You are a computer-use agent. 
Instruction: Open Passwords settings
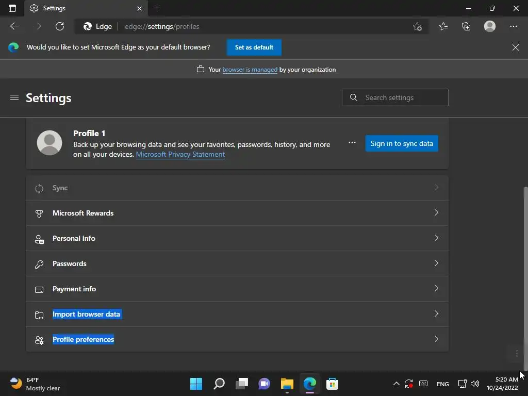pyautogui.click(x=237, y=263)
